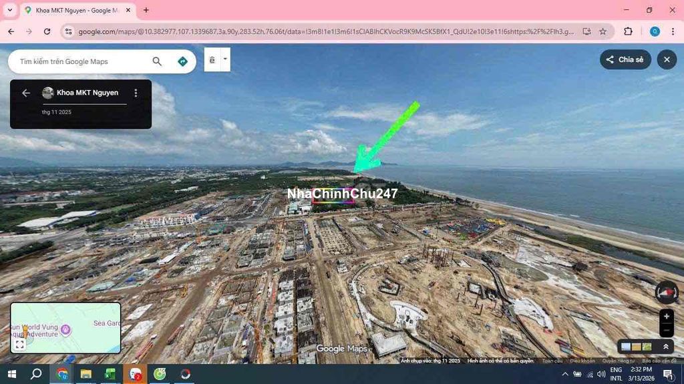Image resolution: width=684 pixels, height=384 pixels.
Task: Open the input language dropdown arrow
Action: [x=225, y=59]
